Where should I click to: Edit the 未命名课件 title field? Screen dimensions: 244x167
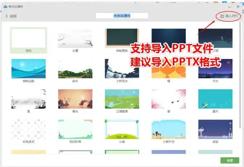(x=122, y=16)
